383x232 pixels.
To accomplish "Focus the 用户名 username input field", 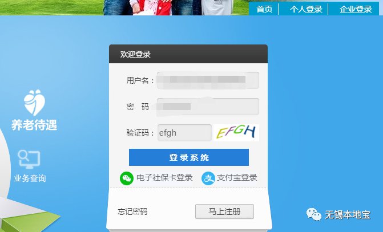I will point(208,80).
